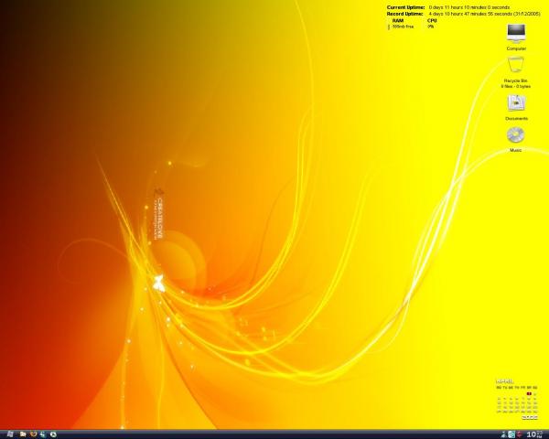Click the teal square tray icon

[x=511, y=434]
